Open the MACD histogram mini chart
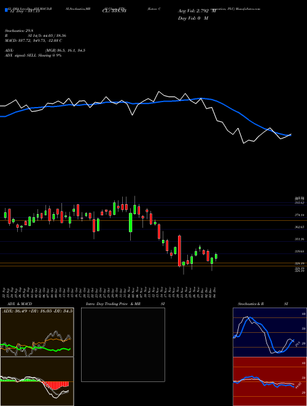307x406 pixels. [x=37, y=381]
